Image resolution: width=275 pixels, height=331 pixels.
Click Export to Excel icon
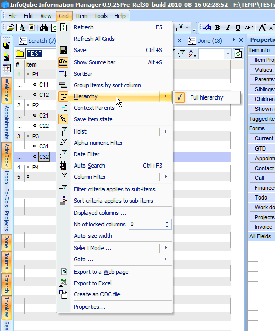[x=63, y=283]
